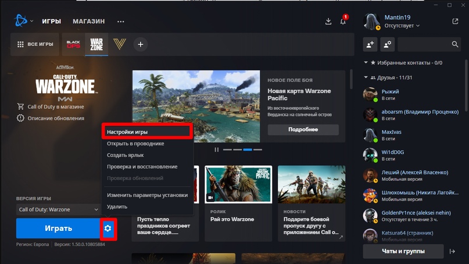Screen dimensions: 469x264
Task: Click the Подробнее button
Action: (303, 130)
